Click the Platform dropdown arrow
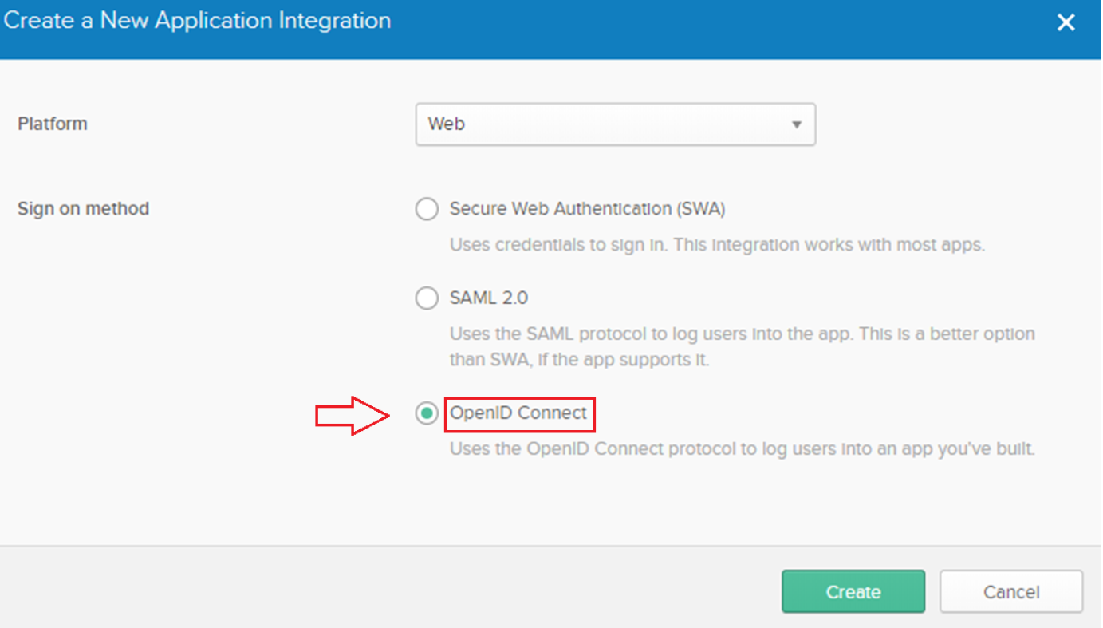The height and width of the screenshot is (628, 1103). tap(796, 124)
